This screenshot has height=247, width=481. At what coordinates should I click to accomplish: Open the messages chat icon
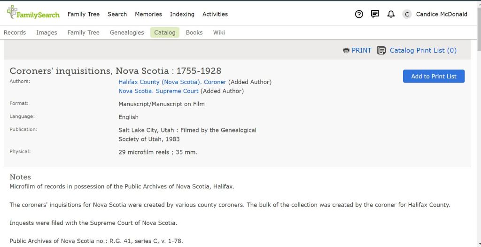coord(375,14)
